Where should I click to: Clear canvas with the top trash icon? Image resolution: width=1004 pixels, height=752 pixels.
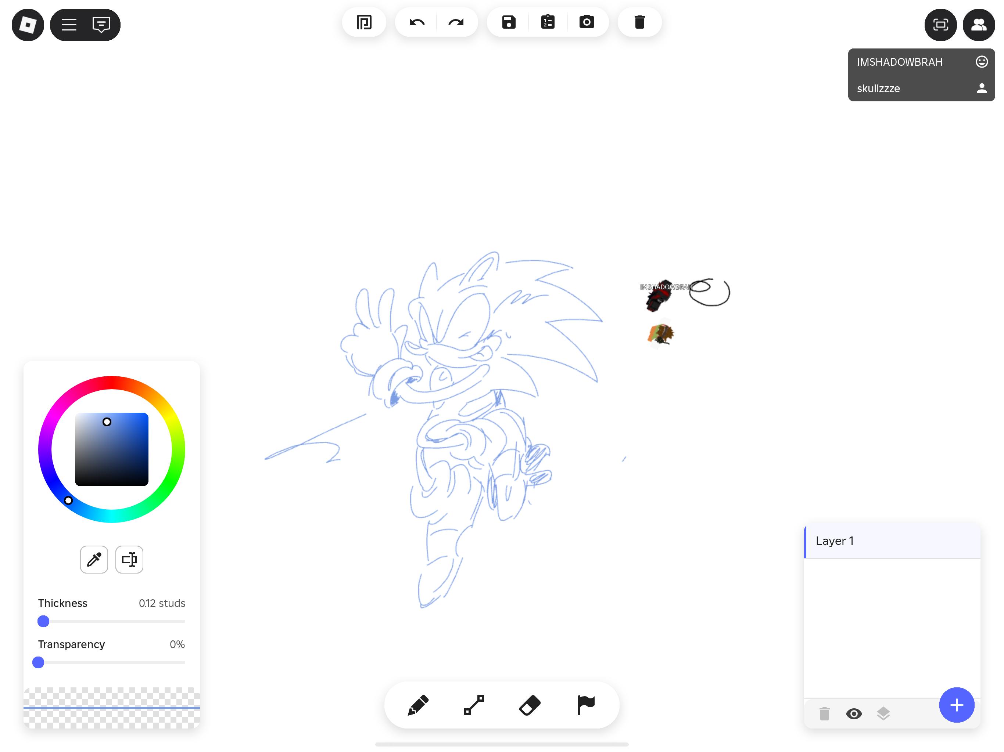coord(639,22)
